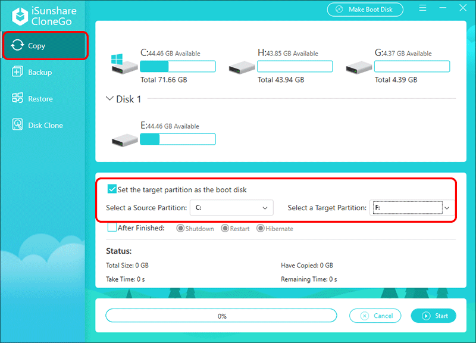Screen dimensions: 476x343
Task: Click the copy progress bar
Action: coord(221,316)
